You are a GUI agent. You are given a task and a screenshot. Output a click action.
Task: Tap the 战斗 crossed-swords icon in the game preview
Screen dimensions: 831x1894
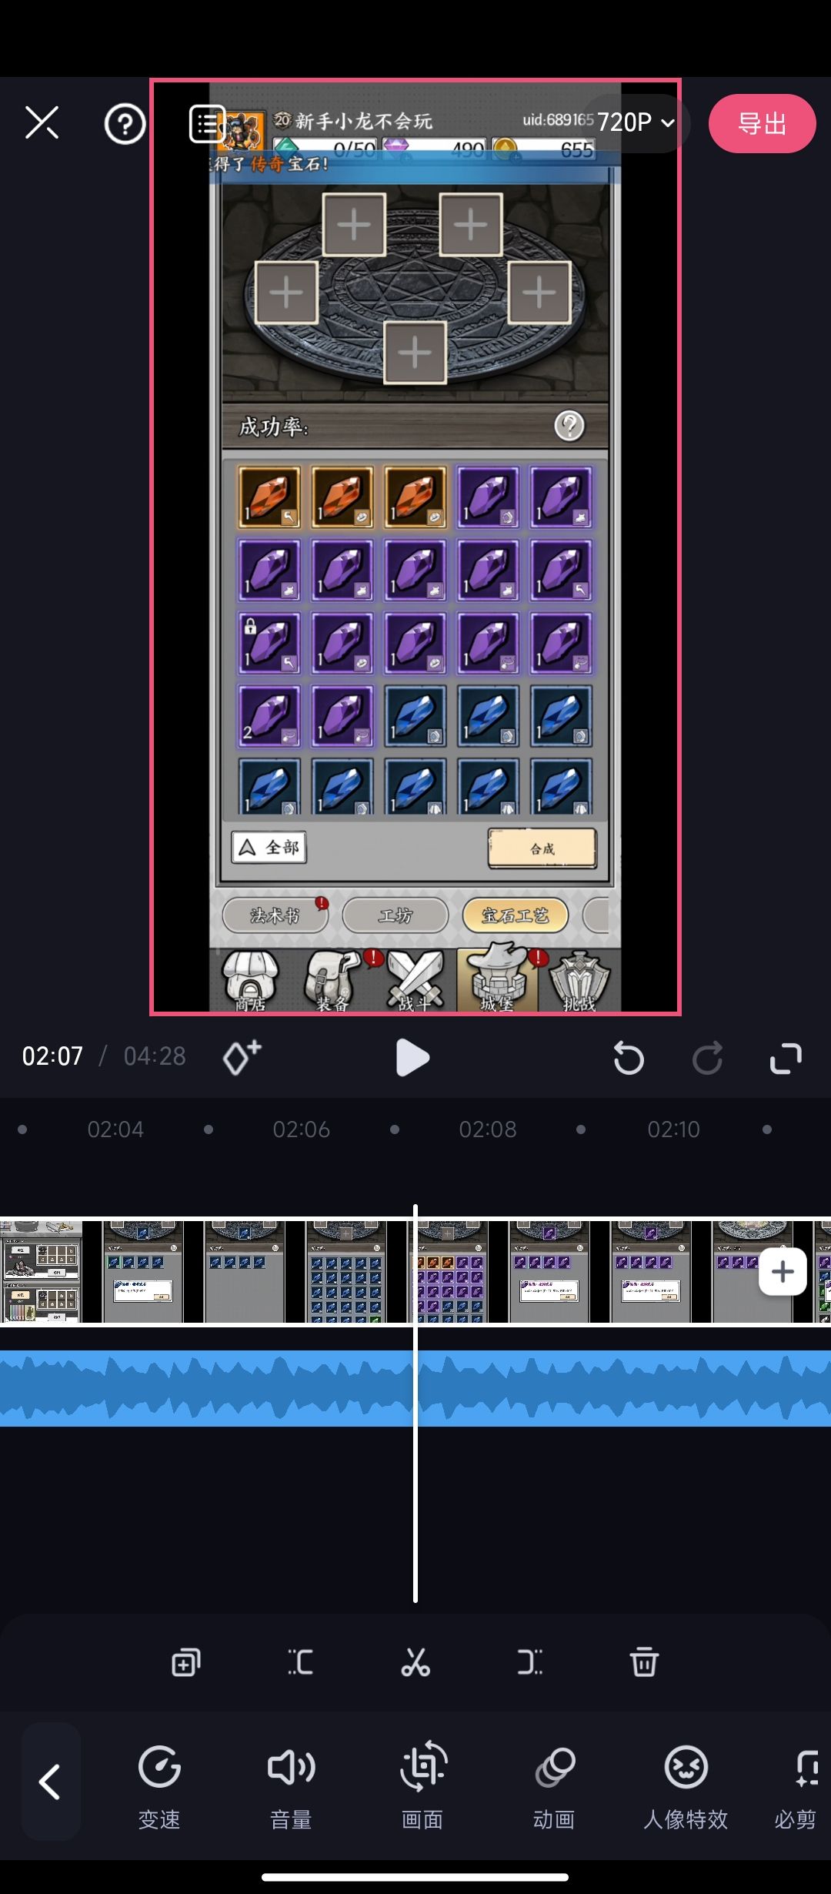pyautogui.click(x=415, y=980)
